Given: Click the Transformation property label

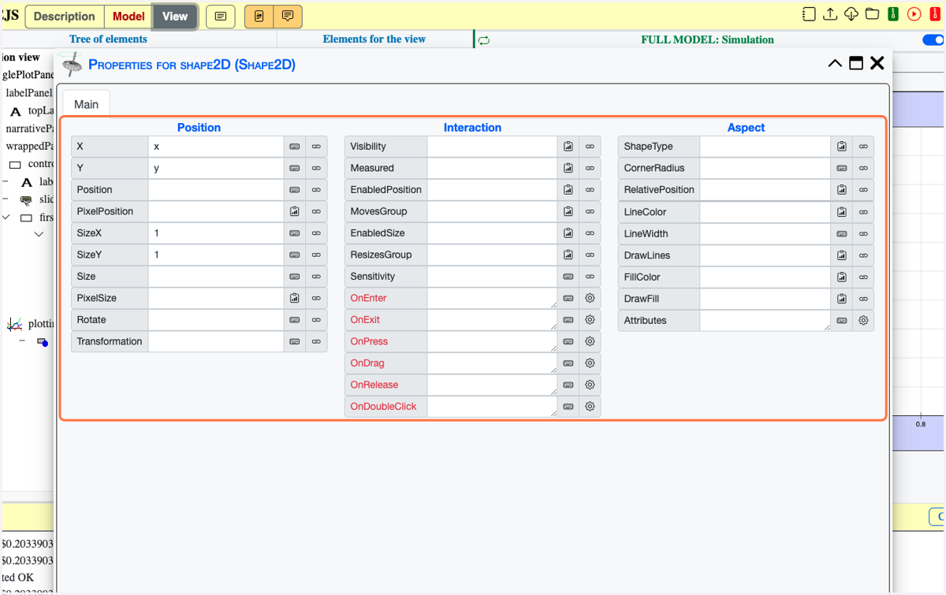Looking at the screenshot, I should tap(110, 341).
